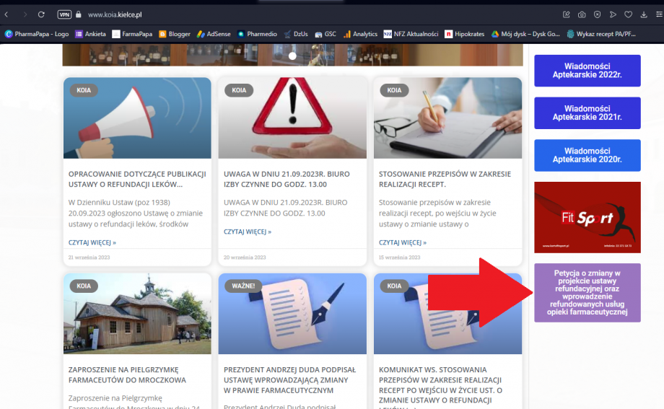Screen dimensions: 664x409
Task: Show site security lock info
Action: pos(79,14)
